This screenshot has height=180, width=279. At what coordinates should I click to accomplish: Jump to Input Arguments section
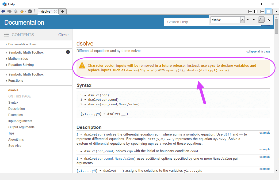pyautogui.click(x=20, y=121)
